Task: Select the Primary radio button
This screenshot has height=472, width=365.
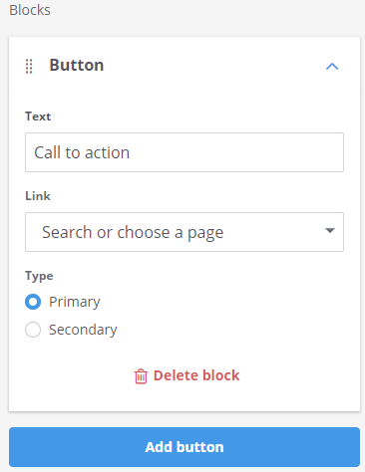Action: 33,302
